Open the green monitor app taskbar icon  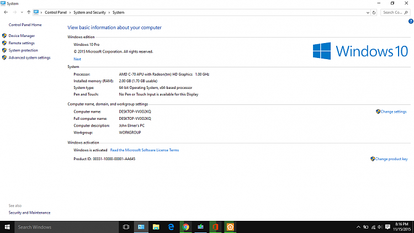(201, 227)
